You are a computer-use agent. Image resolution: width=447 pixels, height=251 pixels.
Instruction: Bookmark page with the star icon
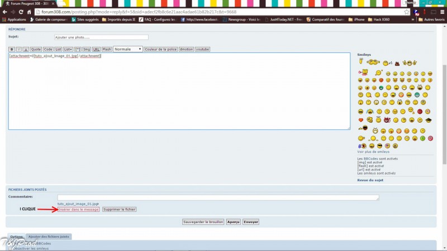(x=407, y=12)
